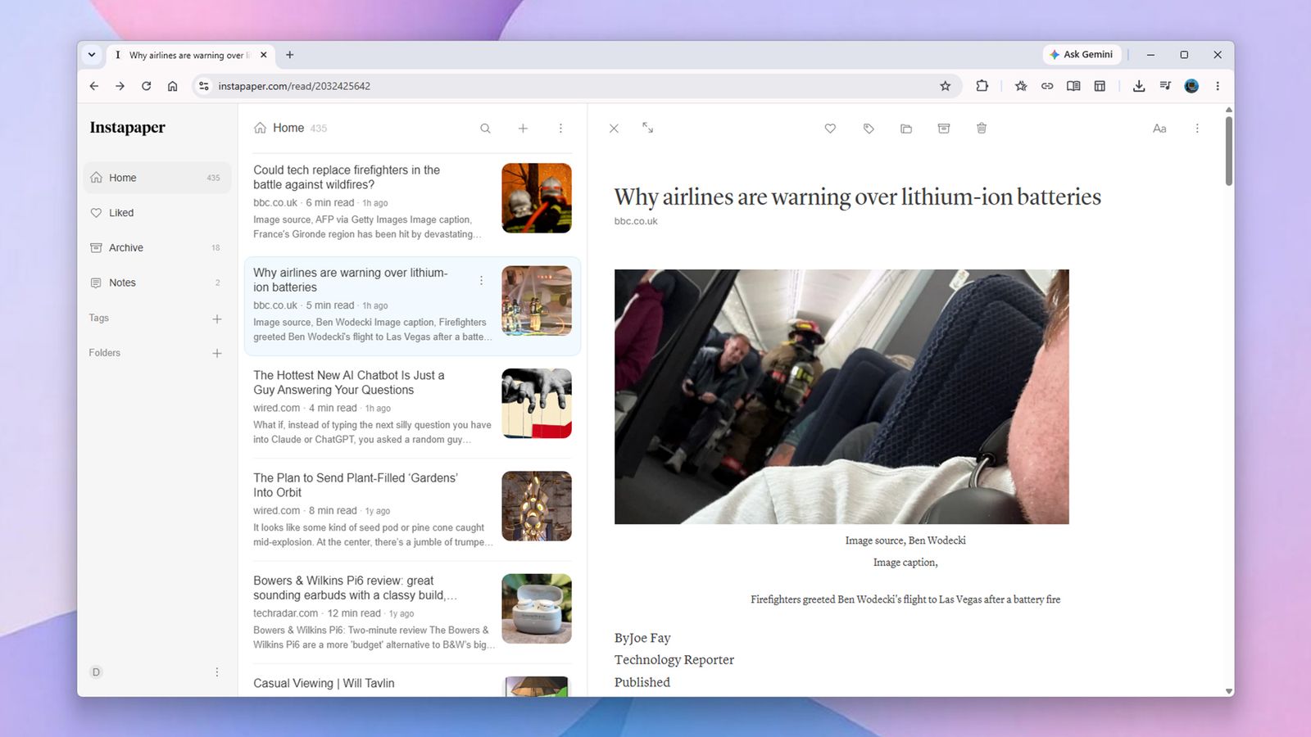1311x737 pixels.
Task: Add new article with plus icon
Action: (x=523, y=129)
